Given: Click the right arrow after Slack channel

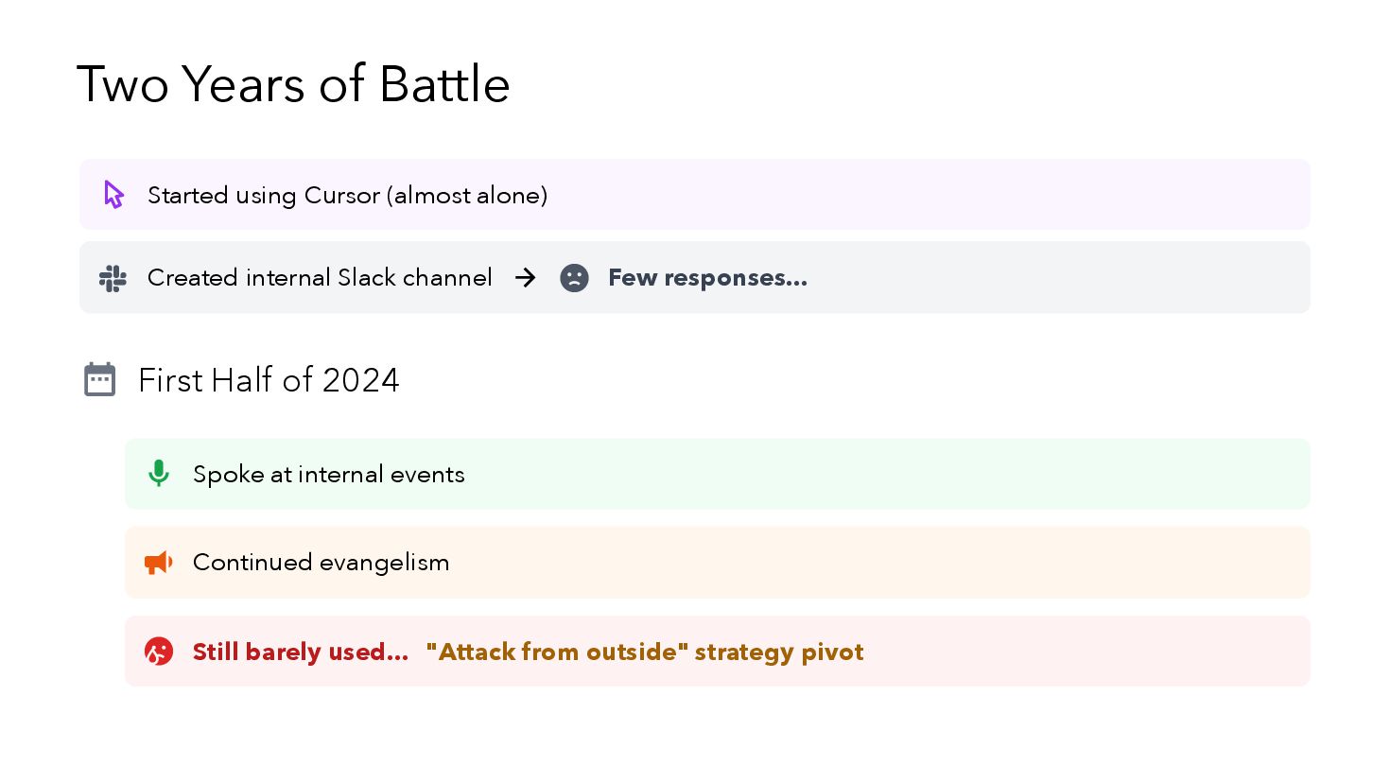Looking at the screenshot, I should [x=526, y=277].
